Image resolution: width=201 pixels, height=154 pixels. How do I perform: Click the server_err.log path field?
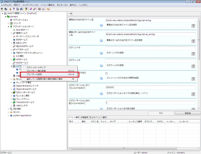click(151, 34)
